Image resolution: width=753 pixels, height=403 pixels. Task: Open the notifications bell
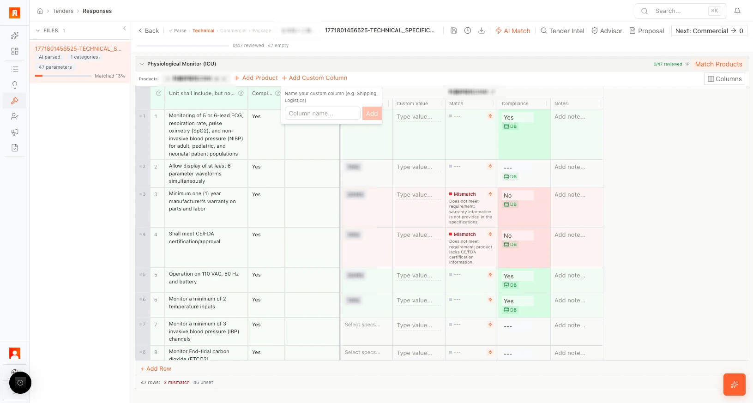pyautogui.click(x=737, y=11)
